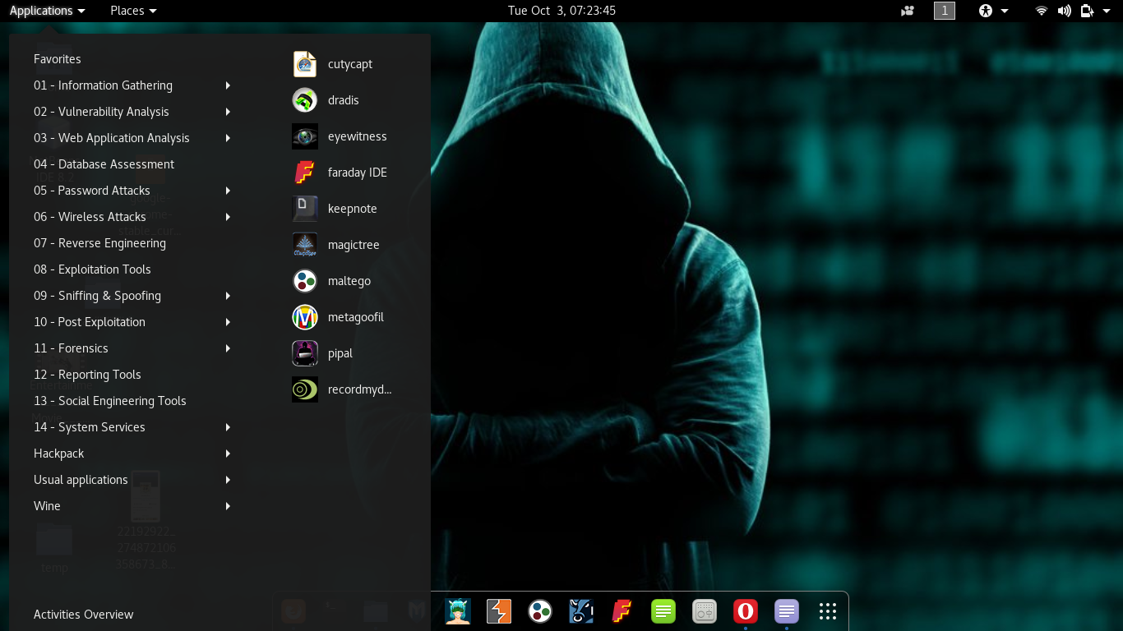
Task: Expand the 14 - System Services submenu arrow
Action: (228, 427)
